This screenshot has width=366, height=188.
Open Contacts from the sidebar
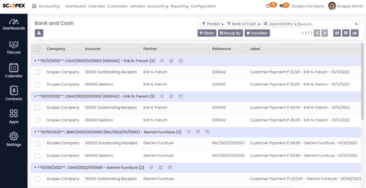click(14, 93)
